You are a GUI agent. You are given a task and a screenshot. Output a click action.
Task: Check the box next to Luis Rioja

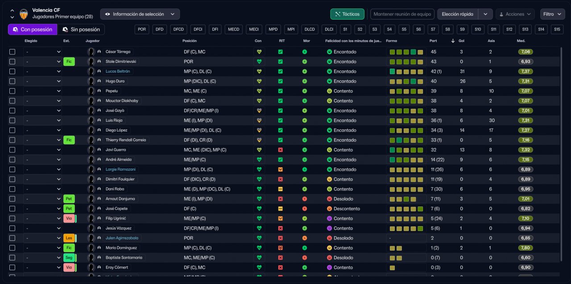click(12, 120)
